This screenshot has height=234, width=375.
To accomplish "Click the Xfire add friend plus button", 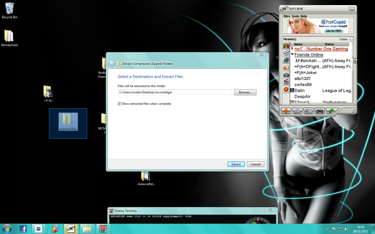I will 286,111.
